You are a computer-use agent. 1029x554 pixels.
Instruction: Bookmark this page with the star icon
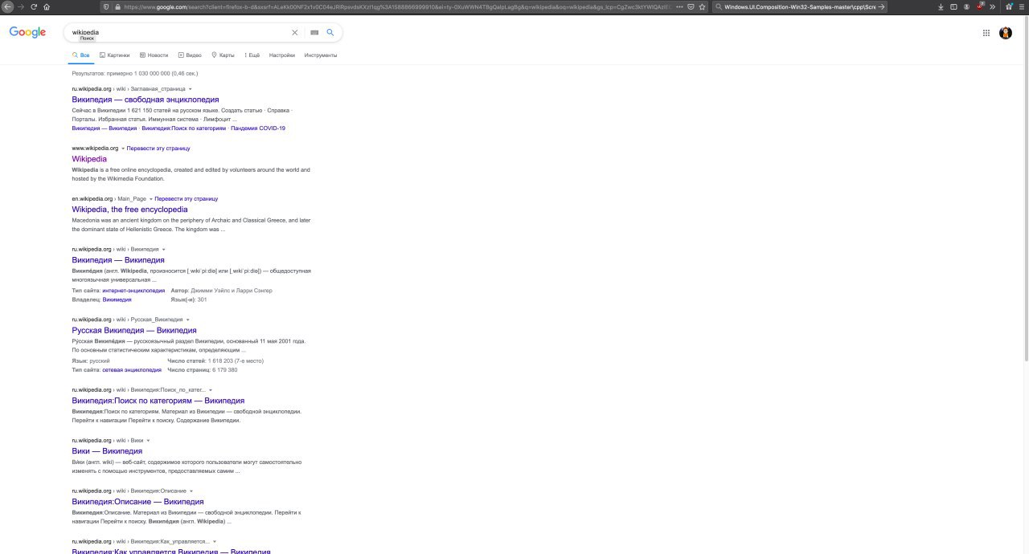click(703, 6)
